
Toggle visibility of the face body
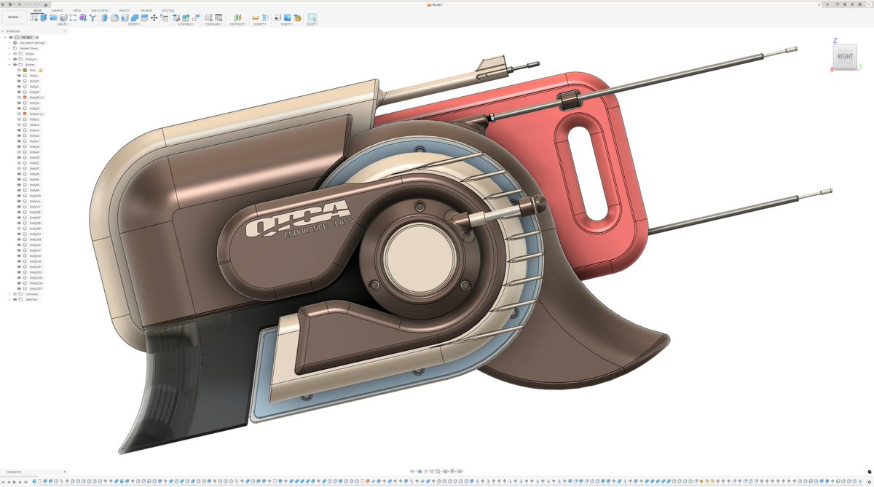point(19,70)
